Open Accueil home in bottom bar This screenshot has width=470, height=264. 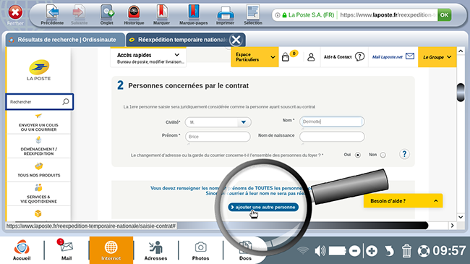22,250
